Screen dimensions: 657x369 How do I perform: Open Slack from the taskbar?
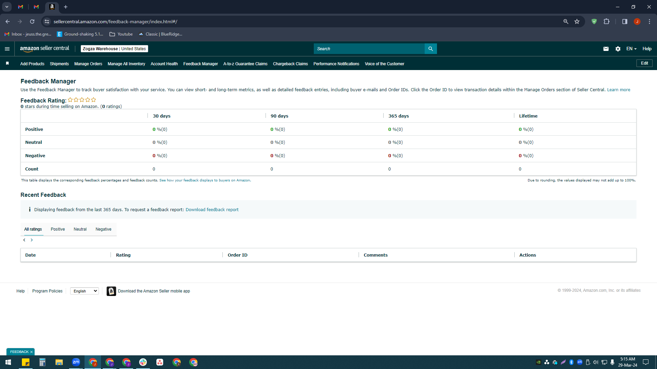click(x=143, y=362)
